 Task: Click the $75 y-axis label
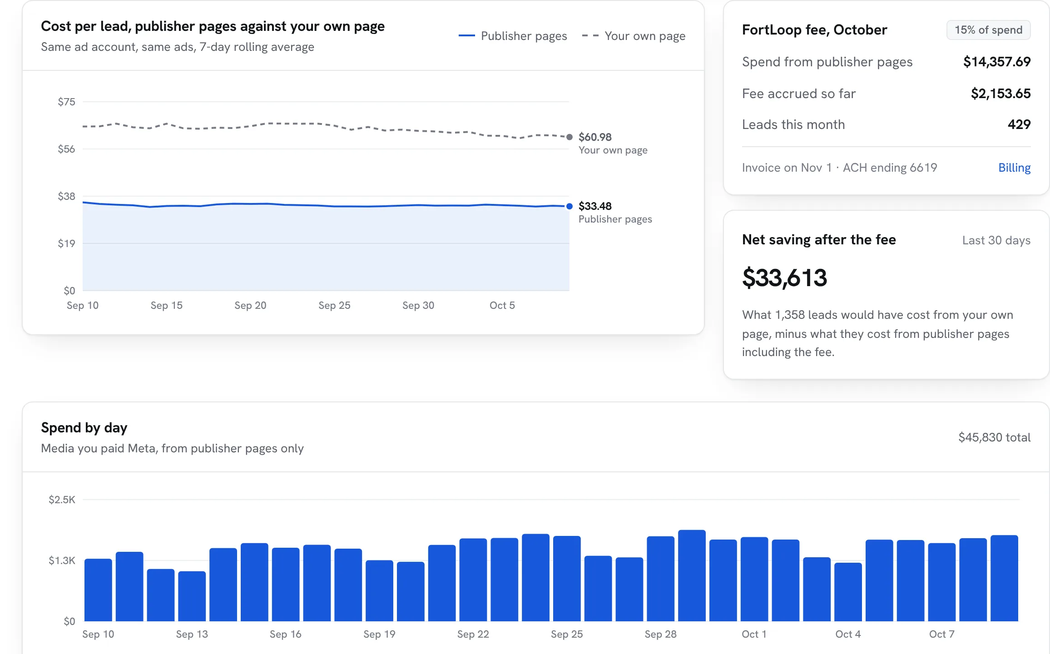click(66, 102)
